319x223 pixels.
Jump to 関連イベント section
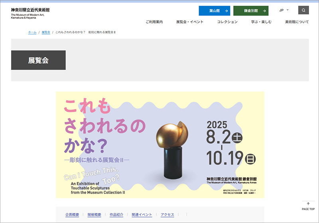142,215
